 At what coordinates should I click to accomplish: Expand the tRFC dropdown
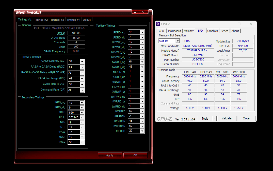point(82,113)
